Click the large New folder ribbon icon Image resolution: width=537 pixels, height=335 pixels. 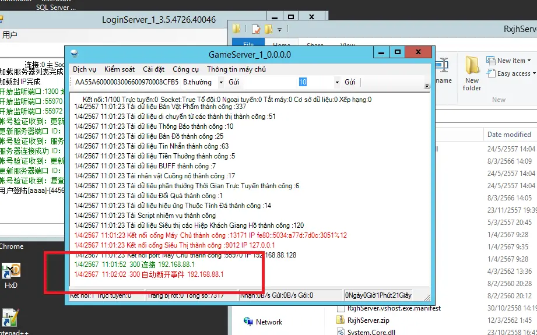tap(472, 65)
